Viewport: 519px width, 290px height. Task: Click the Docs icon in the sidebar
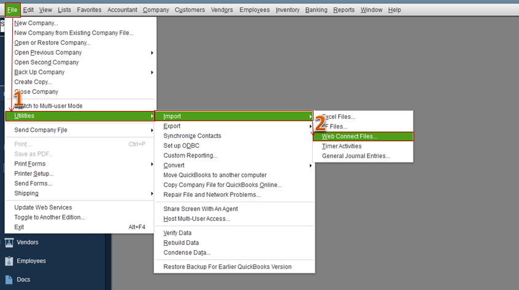coord(9,280)
